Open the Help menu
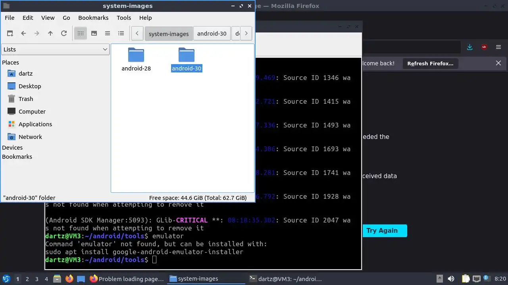508x285 pixels. 146,18
